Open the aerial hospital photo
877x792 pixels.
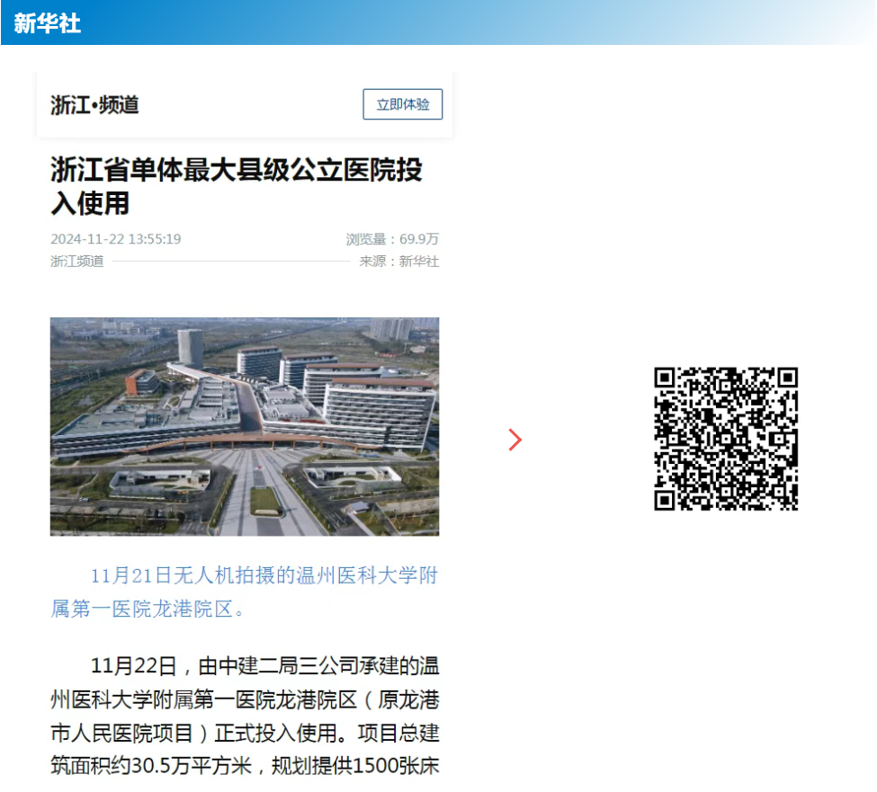tap(245, 426)
